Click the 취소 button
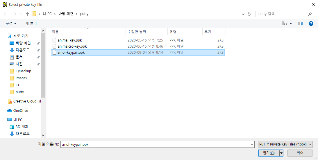This screenshot has width=318, height=160. coord(300,153)
